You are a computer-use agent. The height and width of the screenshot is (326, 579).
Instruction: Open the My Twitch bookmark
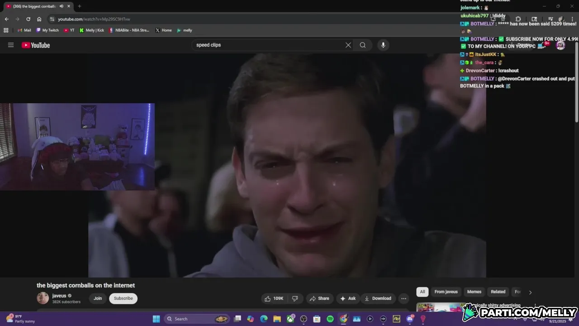pos(47,30)
